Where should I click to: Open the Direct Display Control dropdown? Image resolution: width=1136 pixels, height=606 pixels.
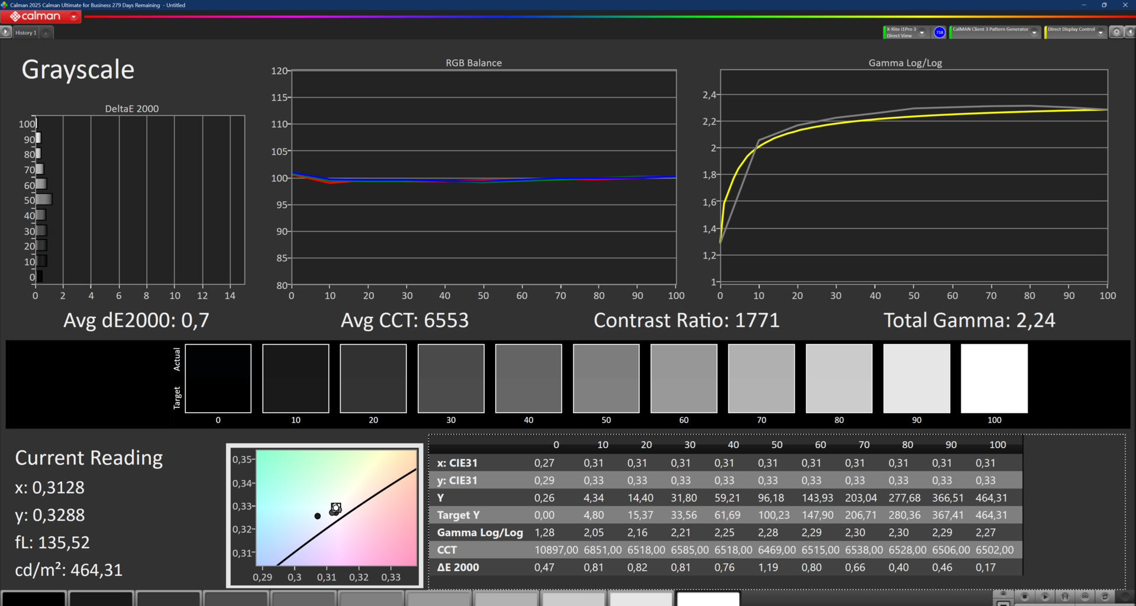pos(1100,33)
